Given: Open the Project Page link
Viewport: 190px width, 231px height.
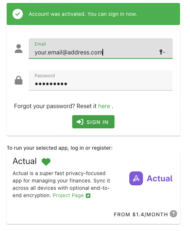Looking at the screenshot, I should 68,195.
